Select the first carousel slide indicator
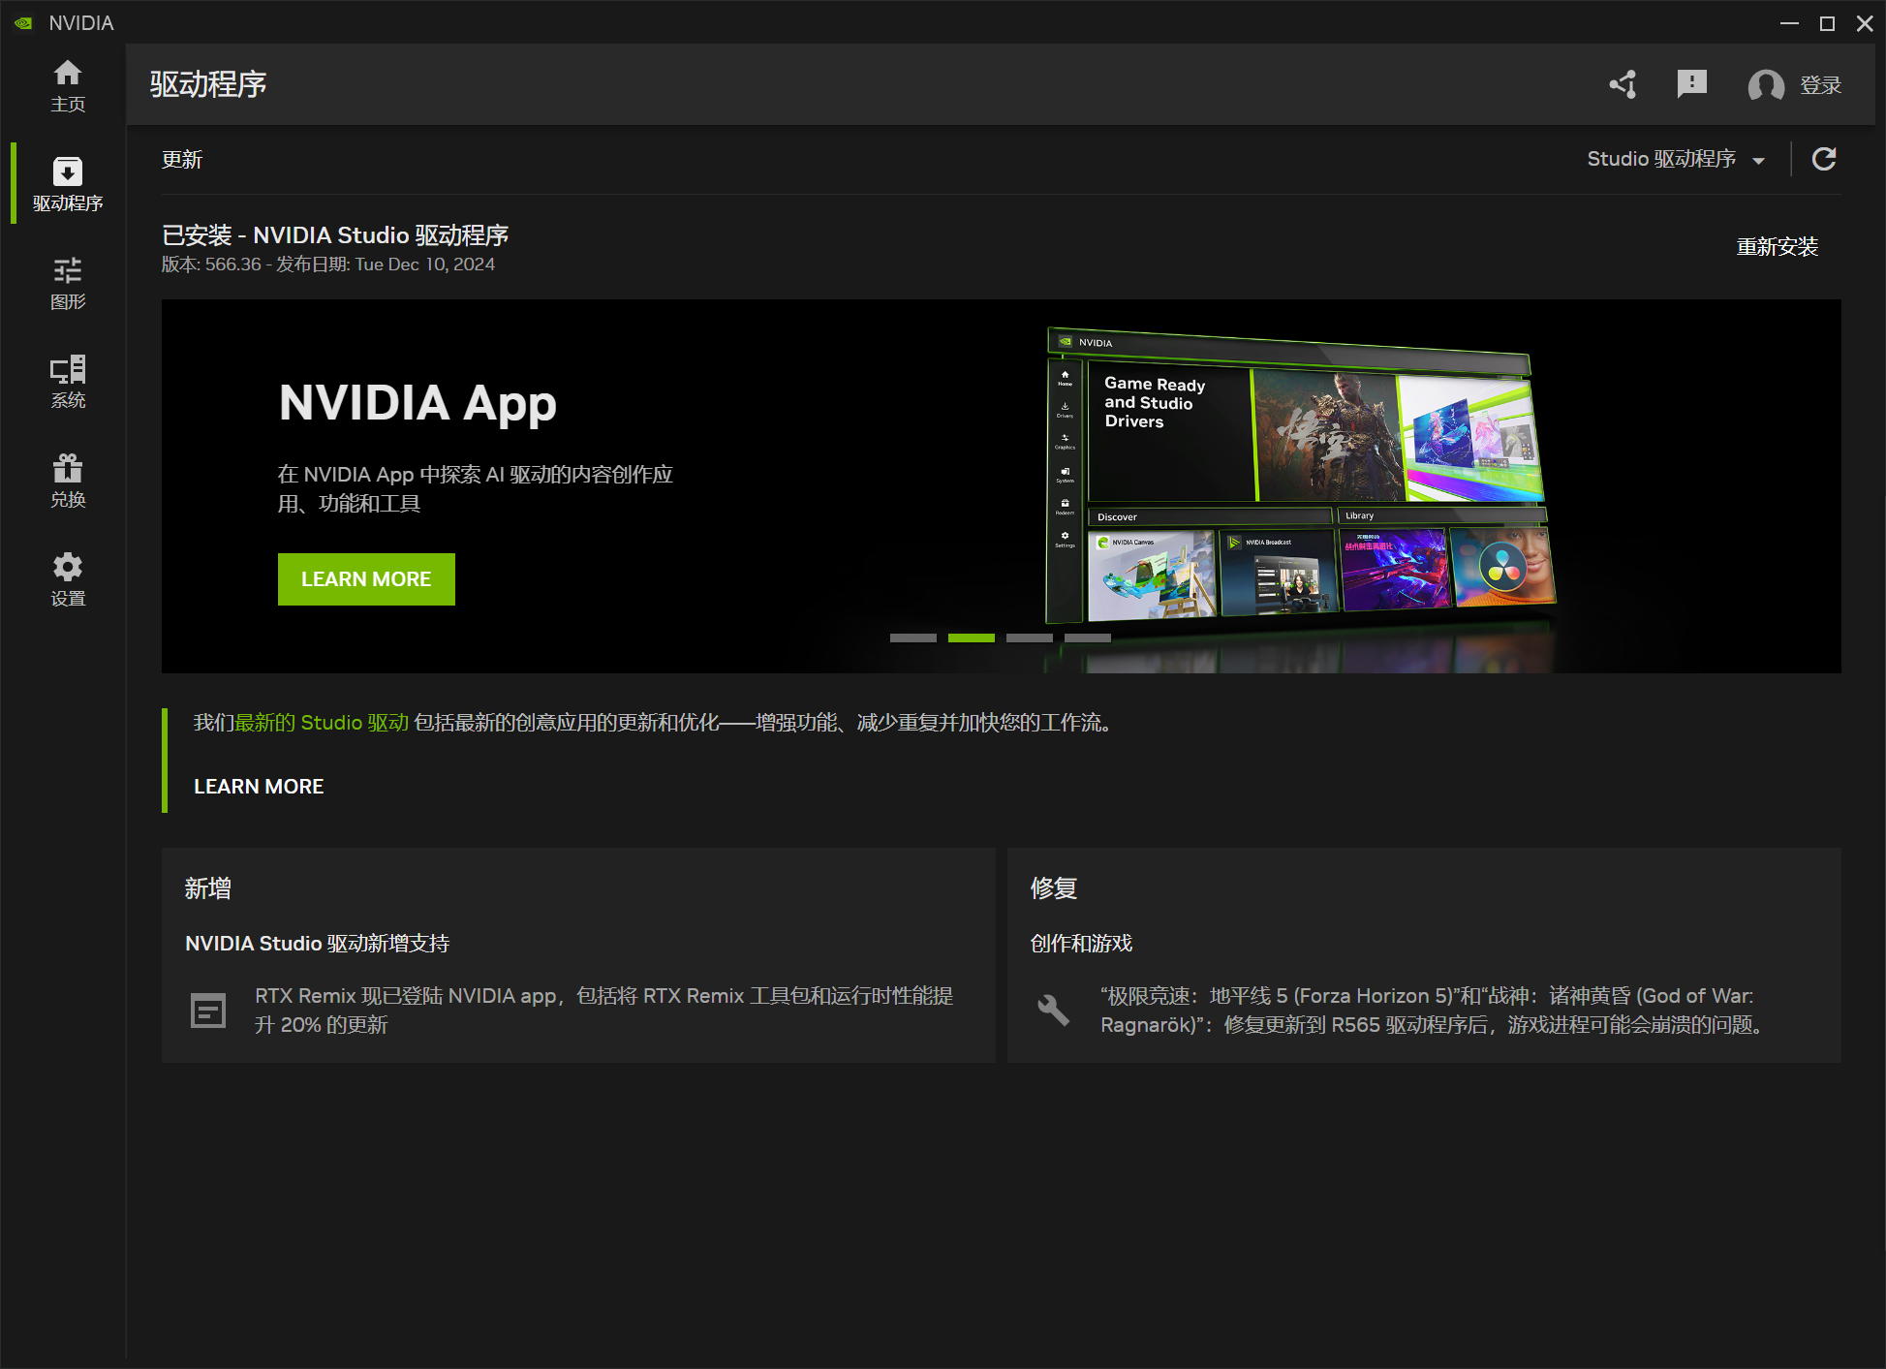Viewport: 1886px width, 1369px height. pos(912,638)
